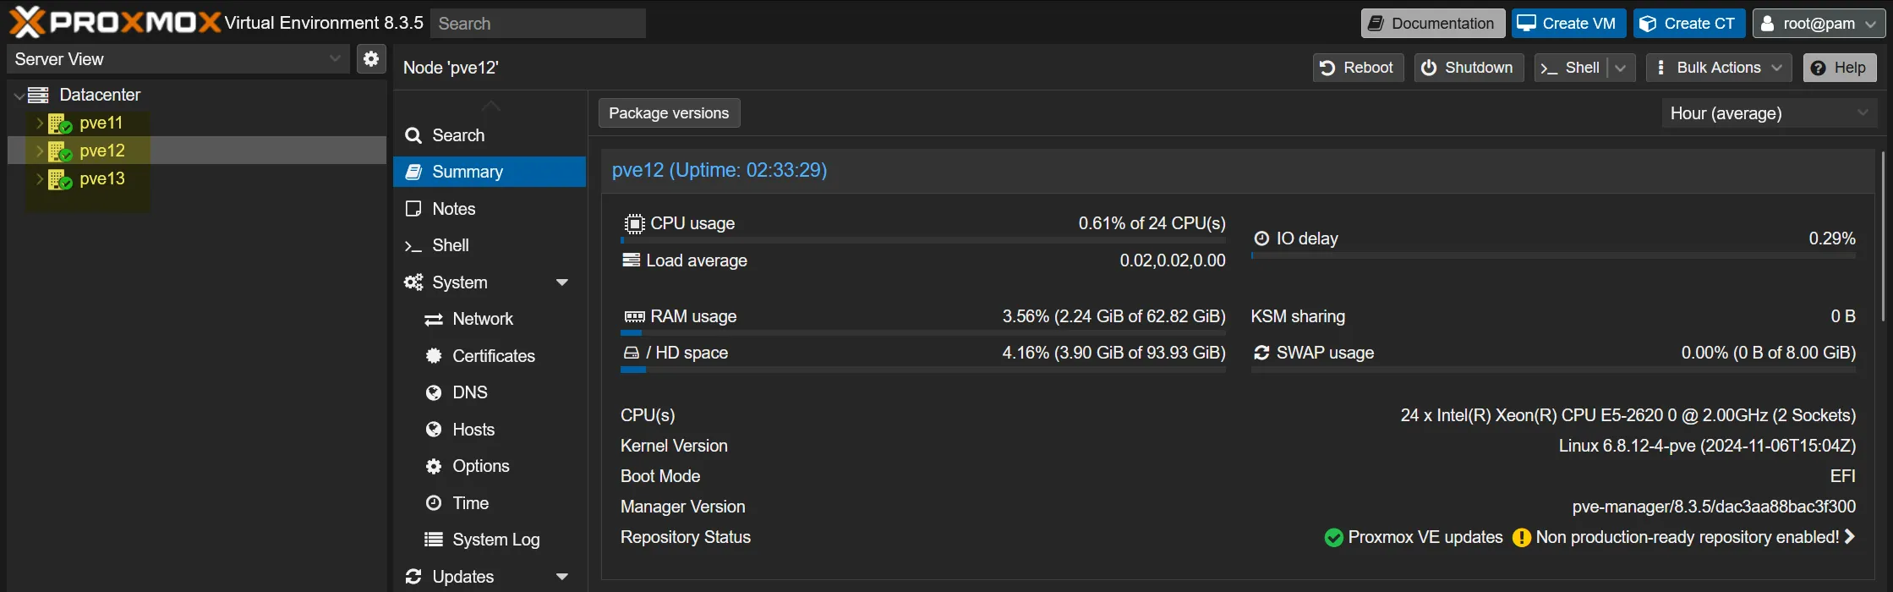The width and height of the screenshot is (1893, 592).
Task: Click the pve13 node icon
Action: 59,179
